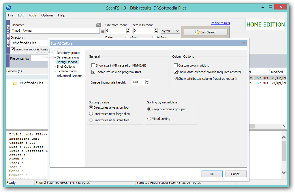Click the Directory input field
Viewport: 295px width, 193px height.
(x=29, y=43)
